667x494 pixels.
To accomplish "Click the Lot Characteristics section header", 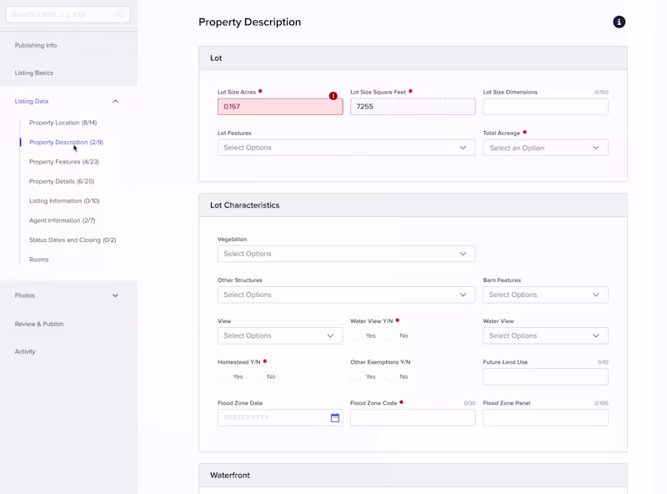I will (413, 205).
